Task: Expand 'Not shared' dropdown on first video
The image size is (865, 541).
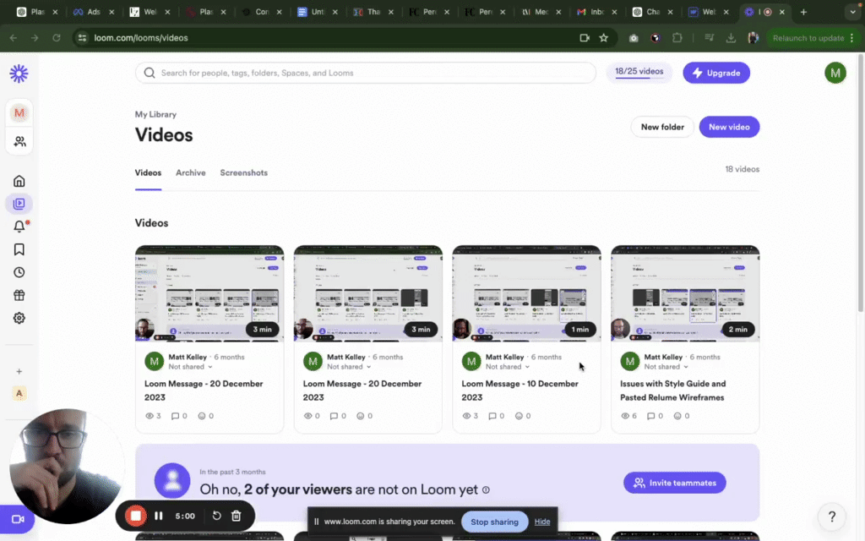Action: coord(191,367)
